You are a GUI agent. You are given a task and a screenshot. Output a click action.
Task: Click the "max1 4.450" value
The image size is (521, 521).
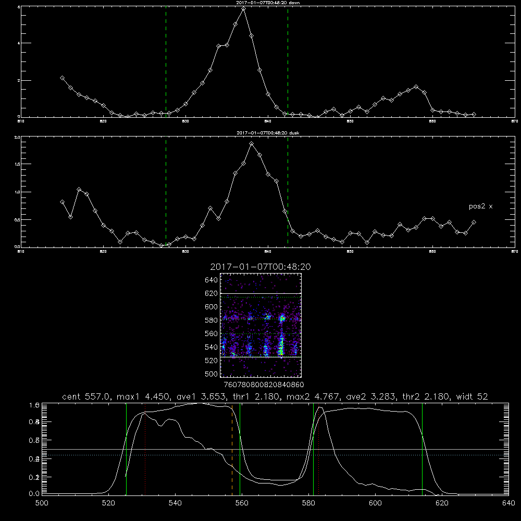pos(142,396)
